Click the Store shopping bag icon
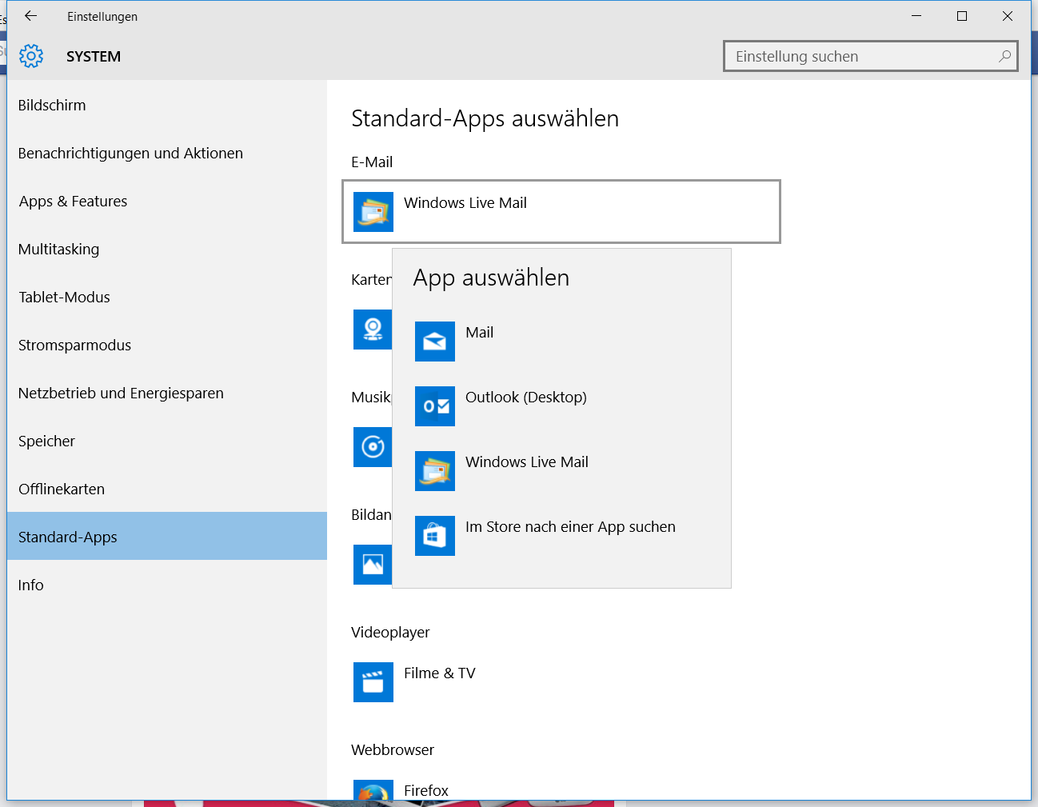Image resolution: width=1038 pixels, height=807 pixels. 434,536
